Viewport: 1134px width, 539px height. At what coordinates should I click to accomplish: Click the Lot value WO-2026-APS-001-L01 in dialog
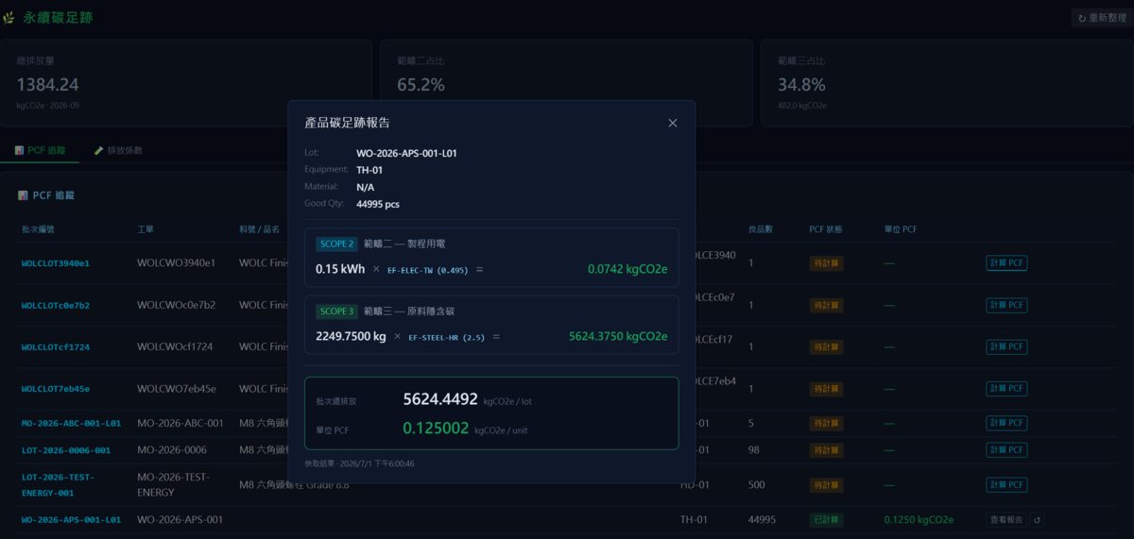point(406,153)
